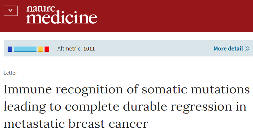
Task: Click the title line "metastatic breast cancer"
Action: [76, 123]
